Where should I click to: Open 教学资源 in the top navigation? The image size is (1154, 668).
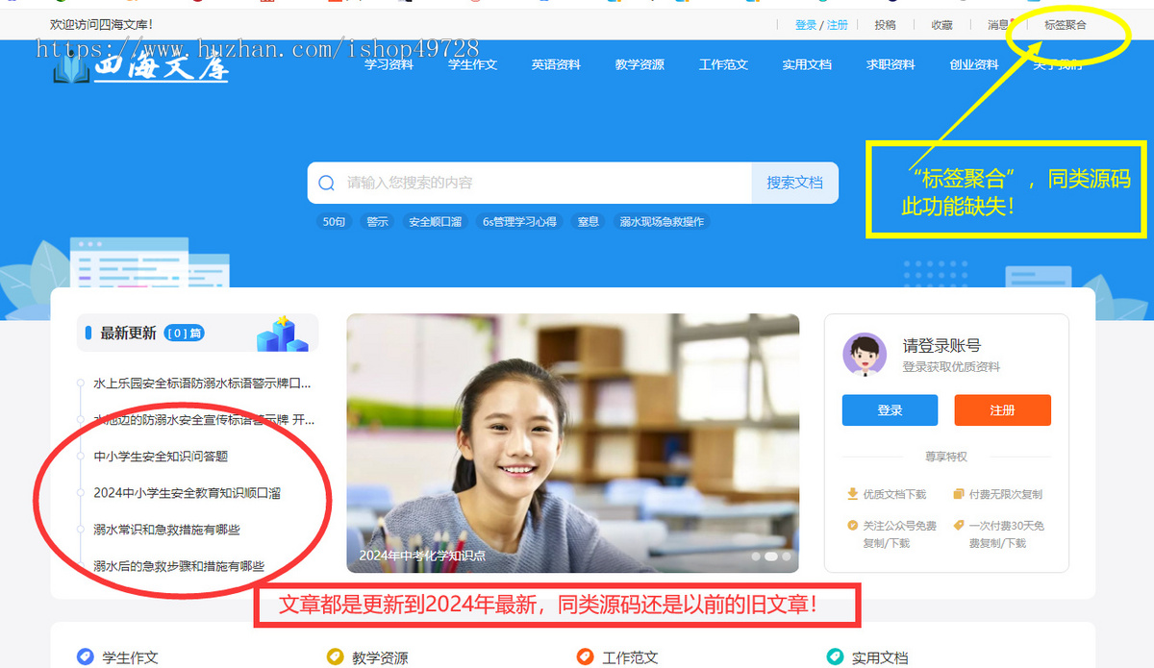pyautogui.click(x=640, y=64)
